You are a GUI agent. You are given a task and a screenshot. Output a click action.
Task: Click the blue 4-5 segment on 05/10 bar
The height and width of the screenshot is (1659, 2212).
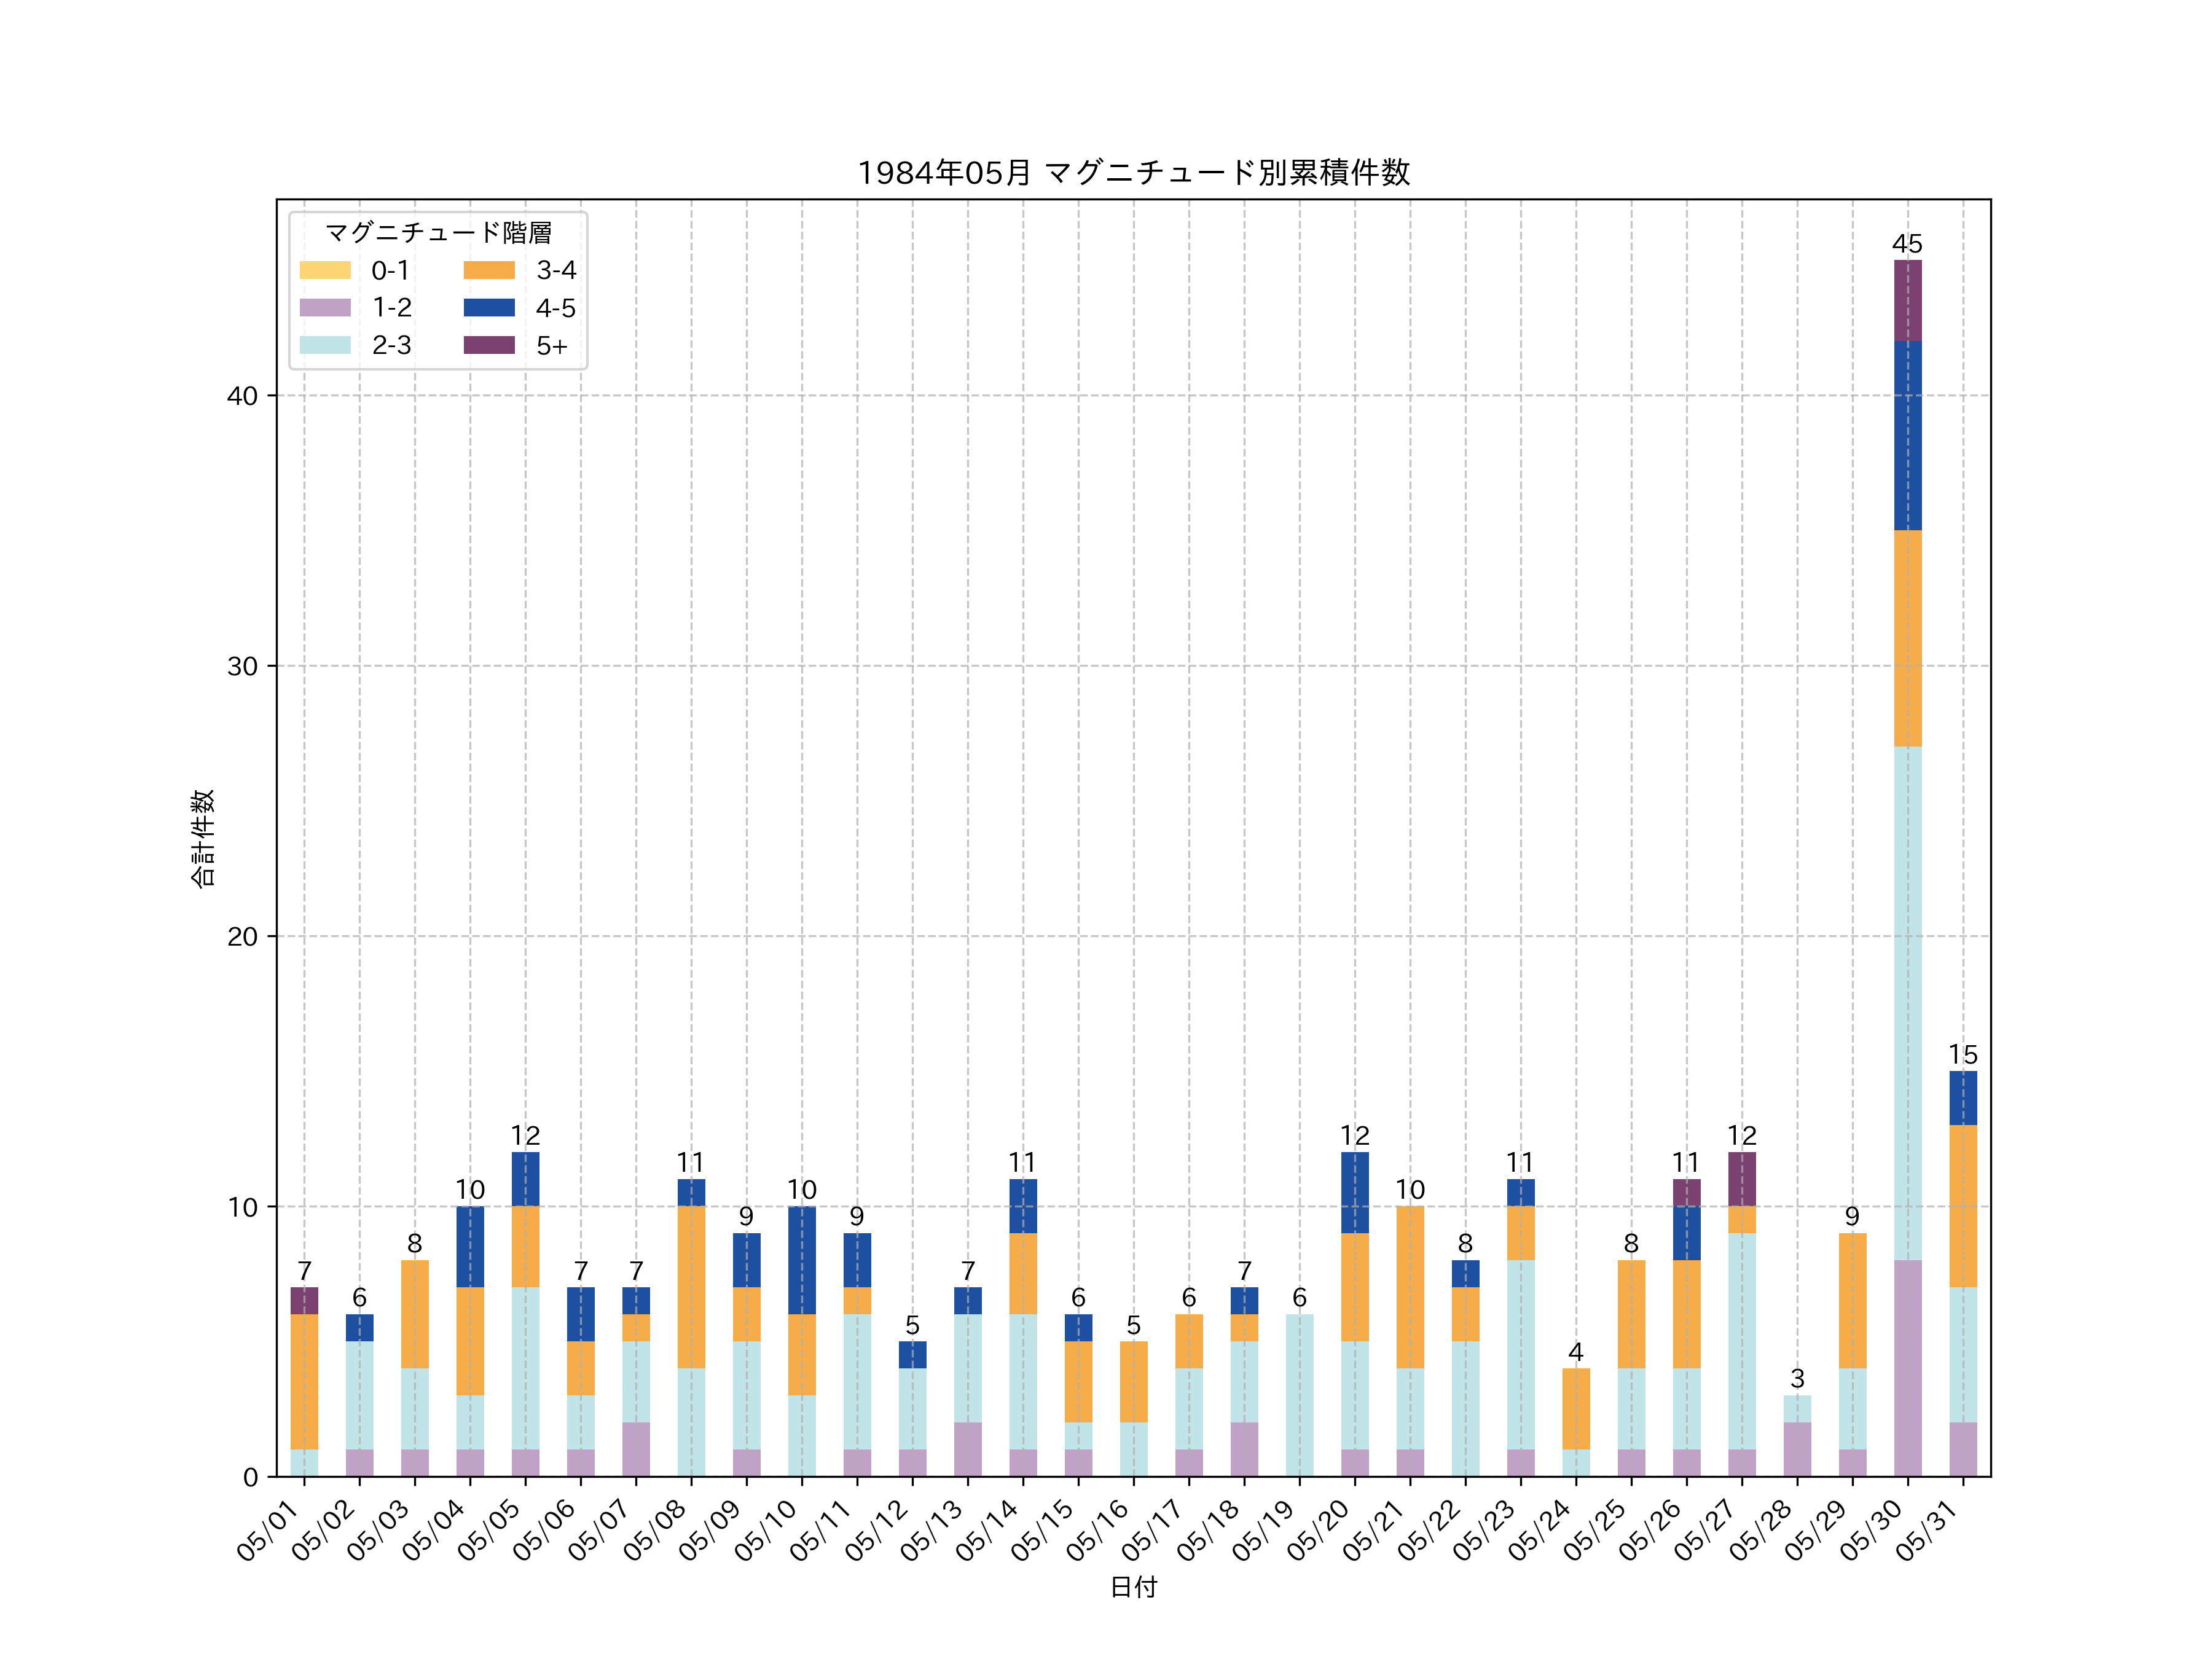coord(802,1260)
